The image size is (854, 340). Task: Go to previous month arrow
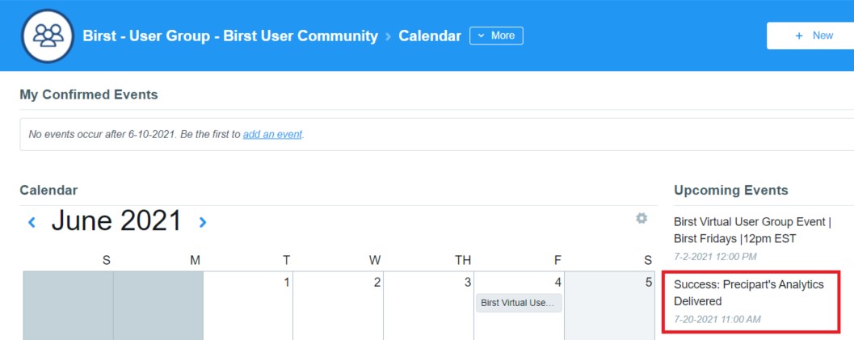click(32, 222)
